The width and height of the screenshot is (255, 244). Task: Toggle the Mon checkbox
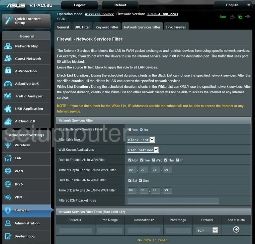129,160
